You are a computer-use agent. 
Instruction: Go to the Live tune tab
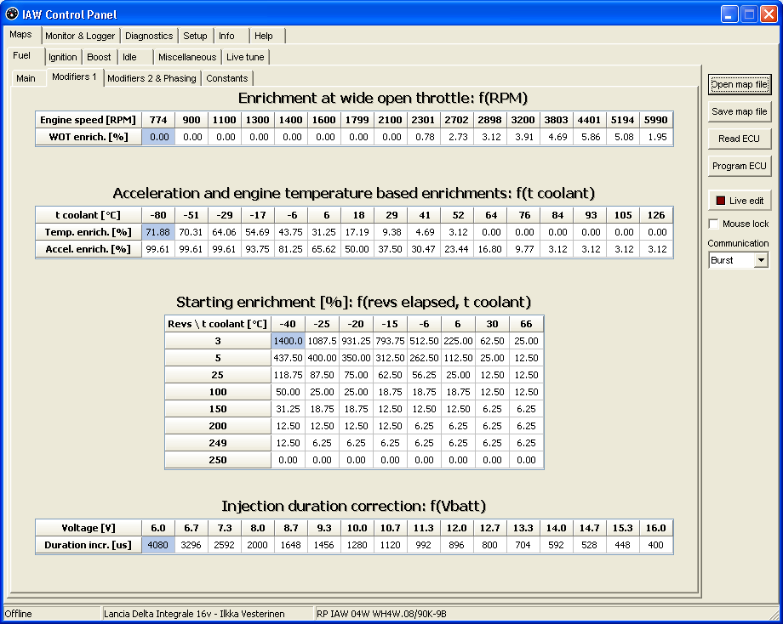tap(245, 57)
